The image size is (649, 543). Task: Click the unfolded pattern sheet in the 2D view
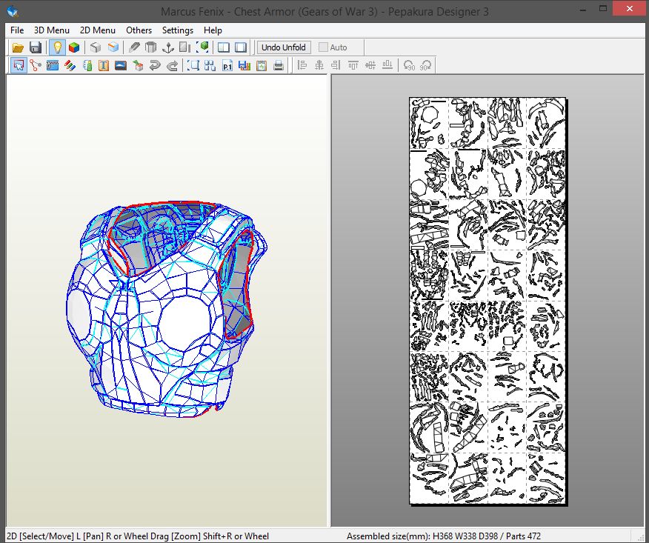[x=487, y=301]
